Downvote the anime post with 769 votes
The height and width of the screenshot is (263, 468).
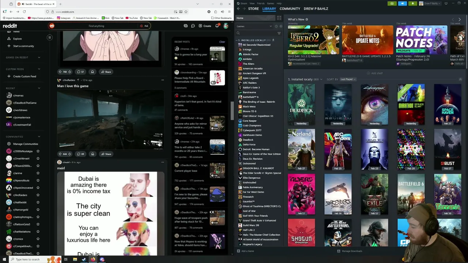[x=70, y=72]
